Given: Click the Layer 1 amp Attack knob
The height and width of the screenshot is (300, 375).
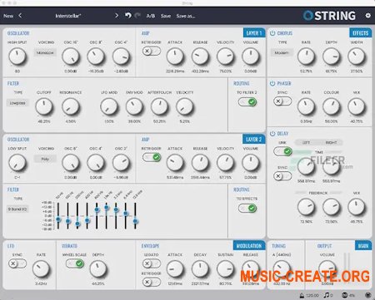Looking at the screenshot, I should (175, 57).
